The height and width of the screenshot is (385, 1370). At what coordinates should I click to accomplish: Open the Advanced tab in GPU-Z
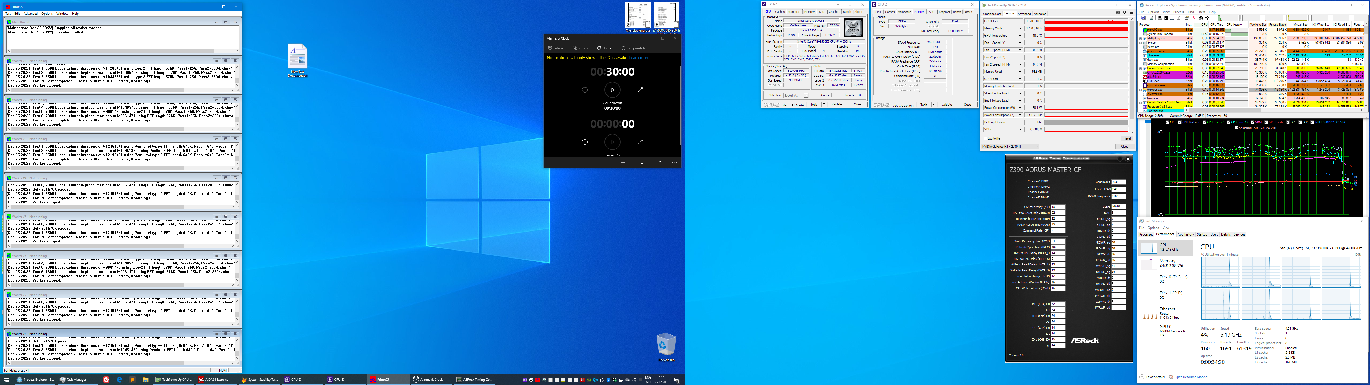[x=1024, y=14]
